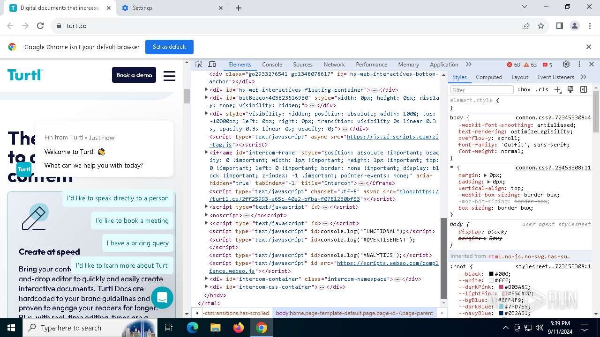This screenshot has width=600, height=337.
Task: Open the Turtl hamburger menu
Action: pyautogui.click(x=169, y=75)
